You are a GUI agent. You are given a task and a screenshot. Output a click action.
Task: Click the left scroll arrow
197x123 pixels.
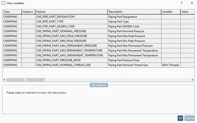[4, 80]
